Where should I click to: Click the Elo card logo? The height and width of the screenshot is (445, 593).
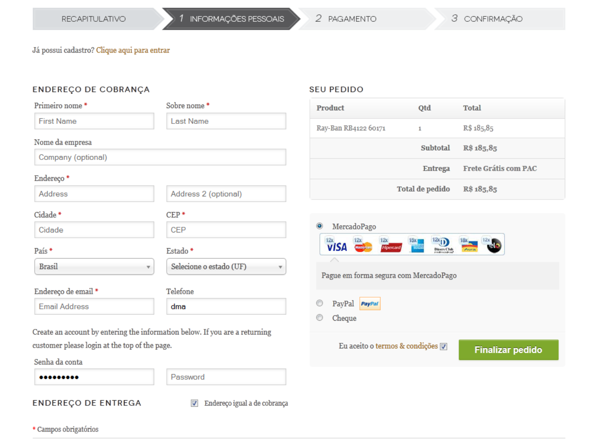tap(494, 246)
